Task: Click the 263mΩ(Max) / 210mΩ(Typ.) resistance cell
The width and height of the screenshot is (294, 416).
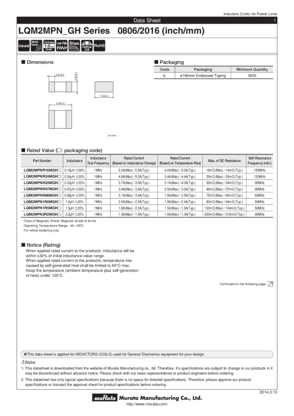Action: [x=224, y=214]
